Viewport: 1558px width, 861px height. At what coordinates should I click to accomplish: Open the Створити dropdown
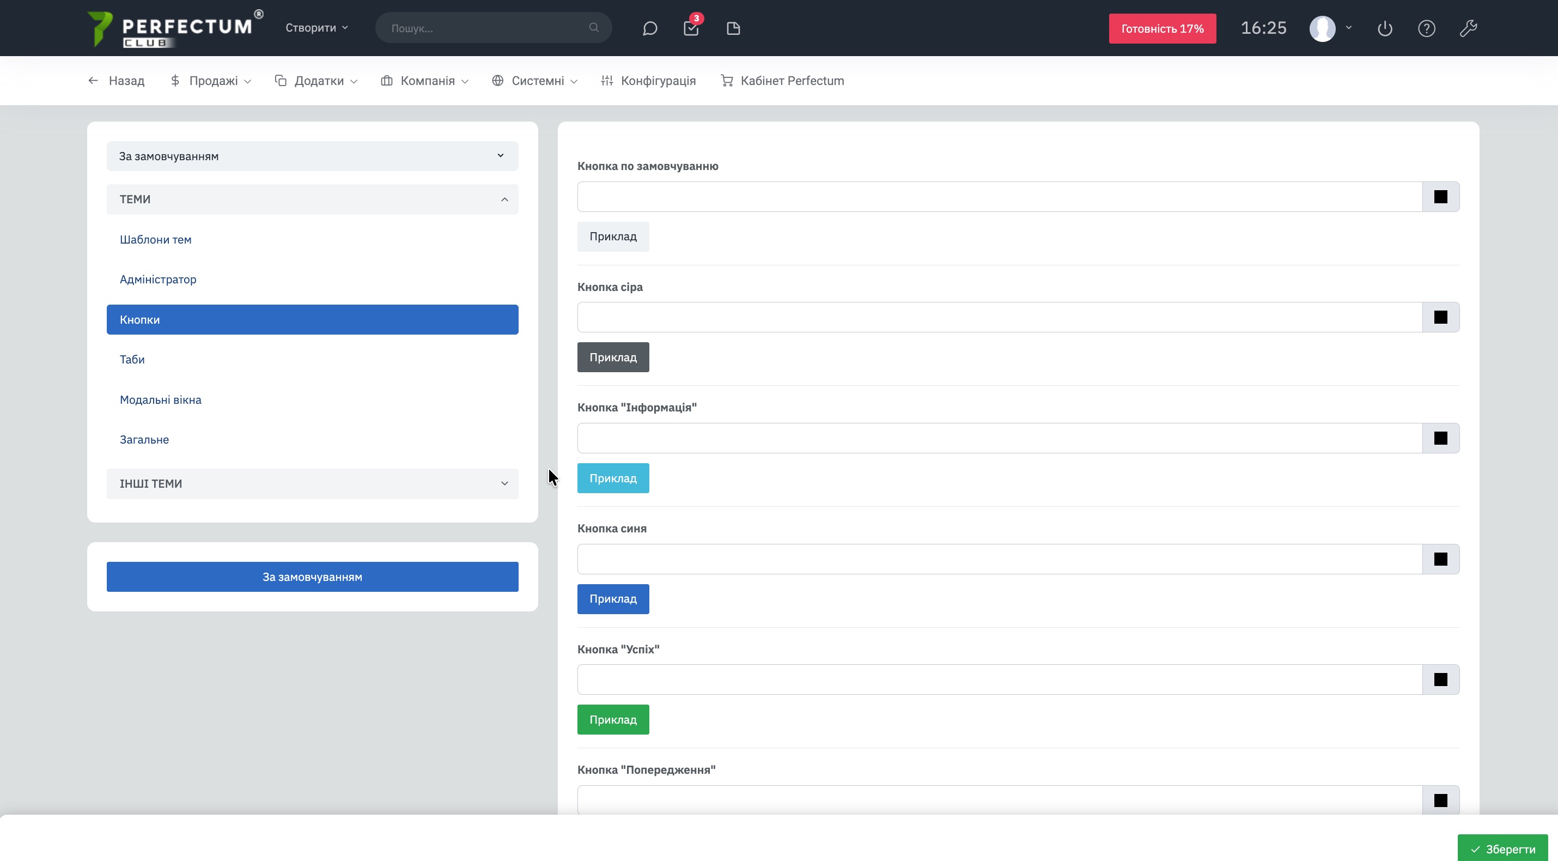point(317,28)
